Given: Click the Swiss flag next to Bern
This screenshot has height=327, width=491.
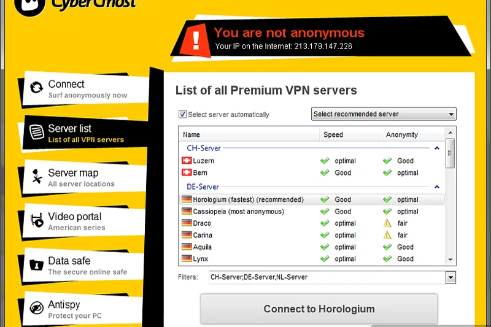Looking at the screenshot, I should pos(187,172).
